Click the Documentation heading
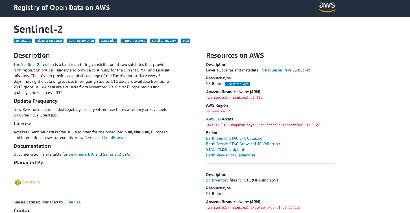Image resolution: width=410 pixels, height=213 pixels. 32,146
